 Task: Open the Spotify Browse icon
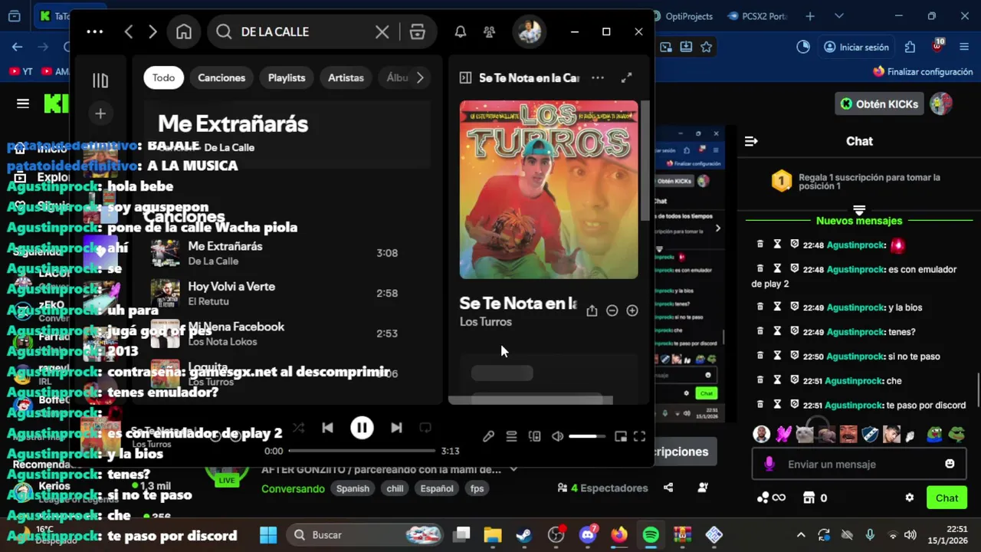click(417, 31)
